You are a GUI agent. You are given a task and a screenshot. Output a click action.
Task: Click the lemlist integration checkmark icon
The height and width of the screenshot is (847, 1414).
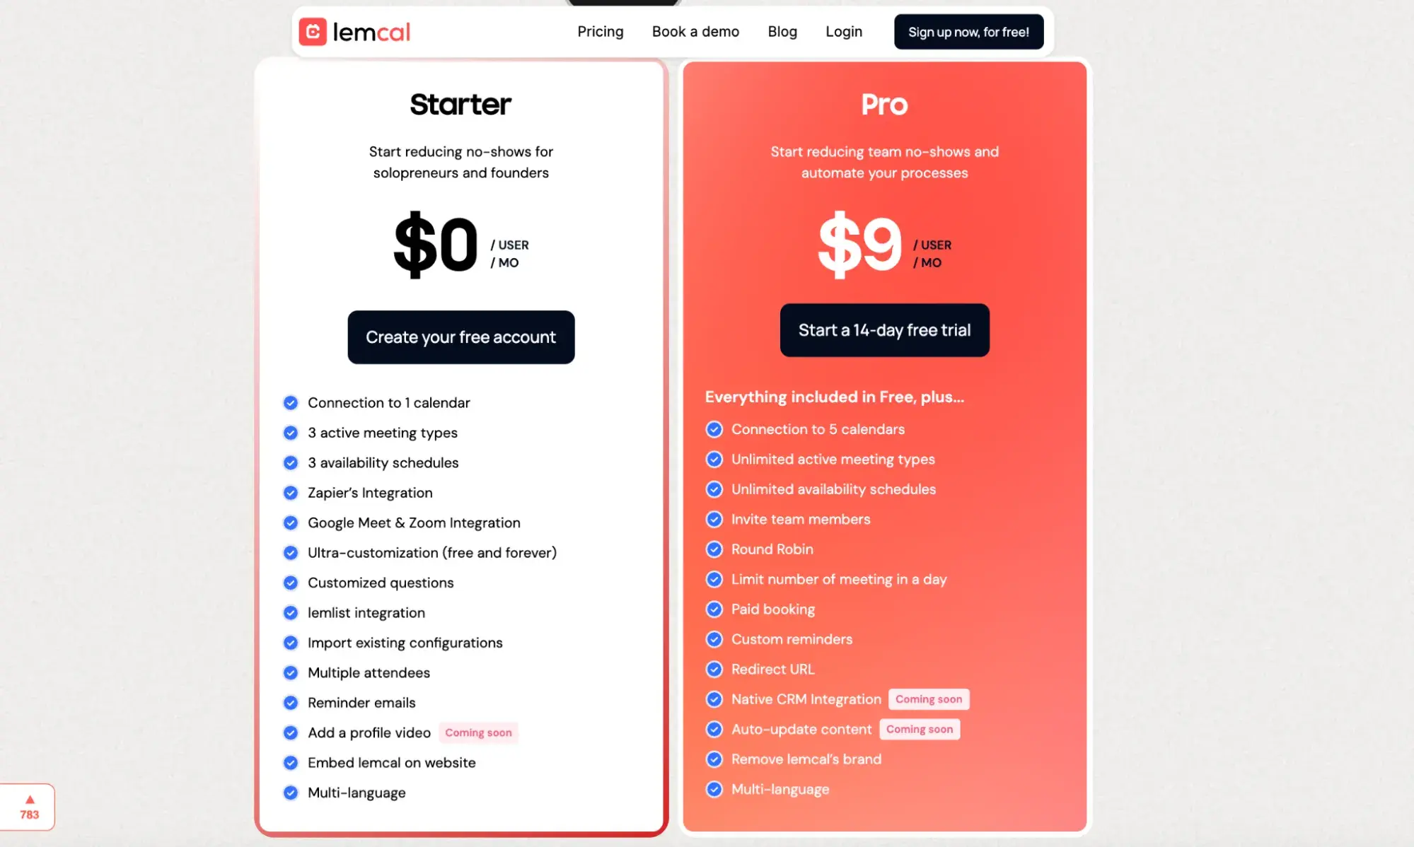(x=289, y=612)
